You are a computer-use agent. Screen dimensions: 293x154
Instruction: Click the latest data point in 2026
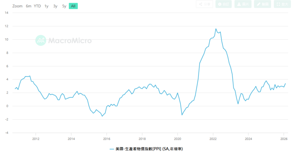coord(285,84)
